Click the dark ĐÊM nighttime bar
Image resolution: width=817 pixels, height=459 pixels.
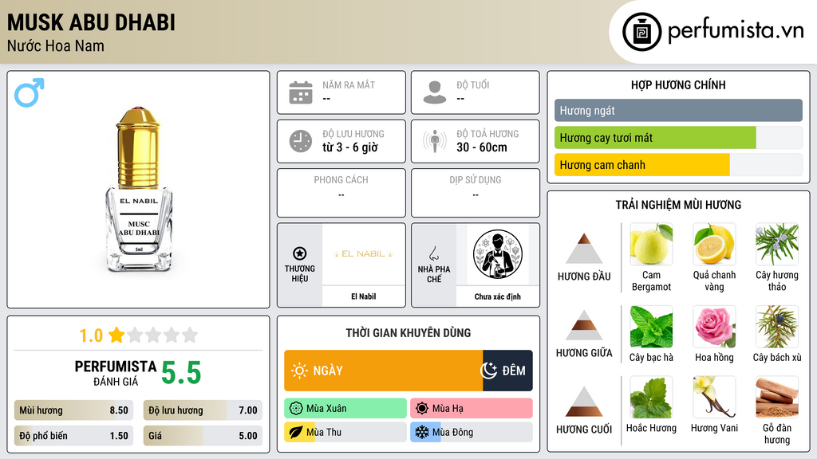point(507,371)
